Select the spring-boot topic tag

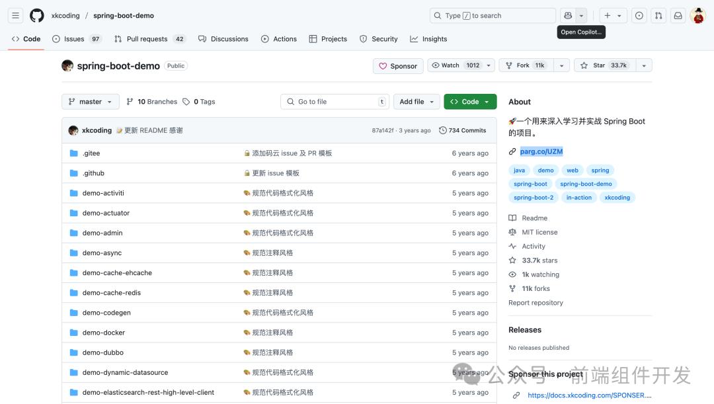point(530,184)
